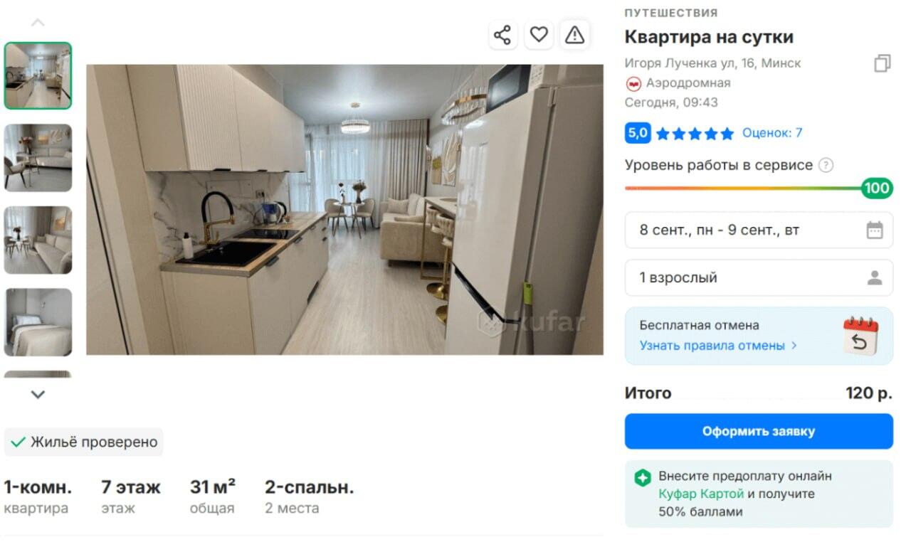Click the service level bar at the 100 marker

click(877, 188)
